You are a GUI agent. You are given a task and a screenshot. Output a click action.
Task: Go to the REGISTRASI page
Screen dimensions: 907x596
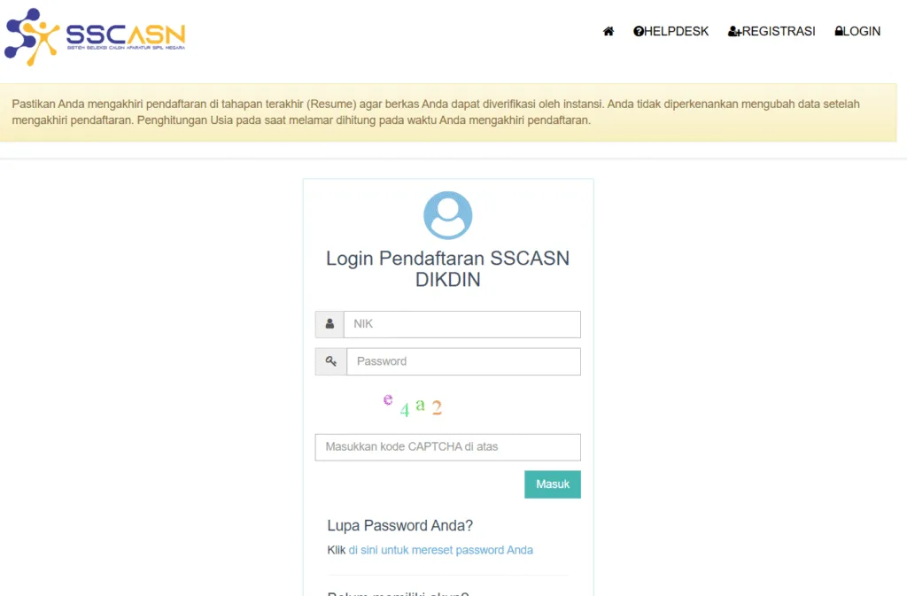coord(771,31)
